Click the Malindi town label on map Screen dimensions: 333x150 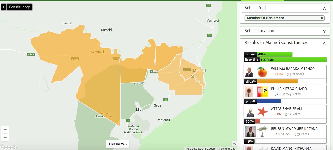[x=199, y=71]
